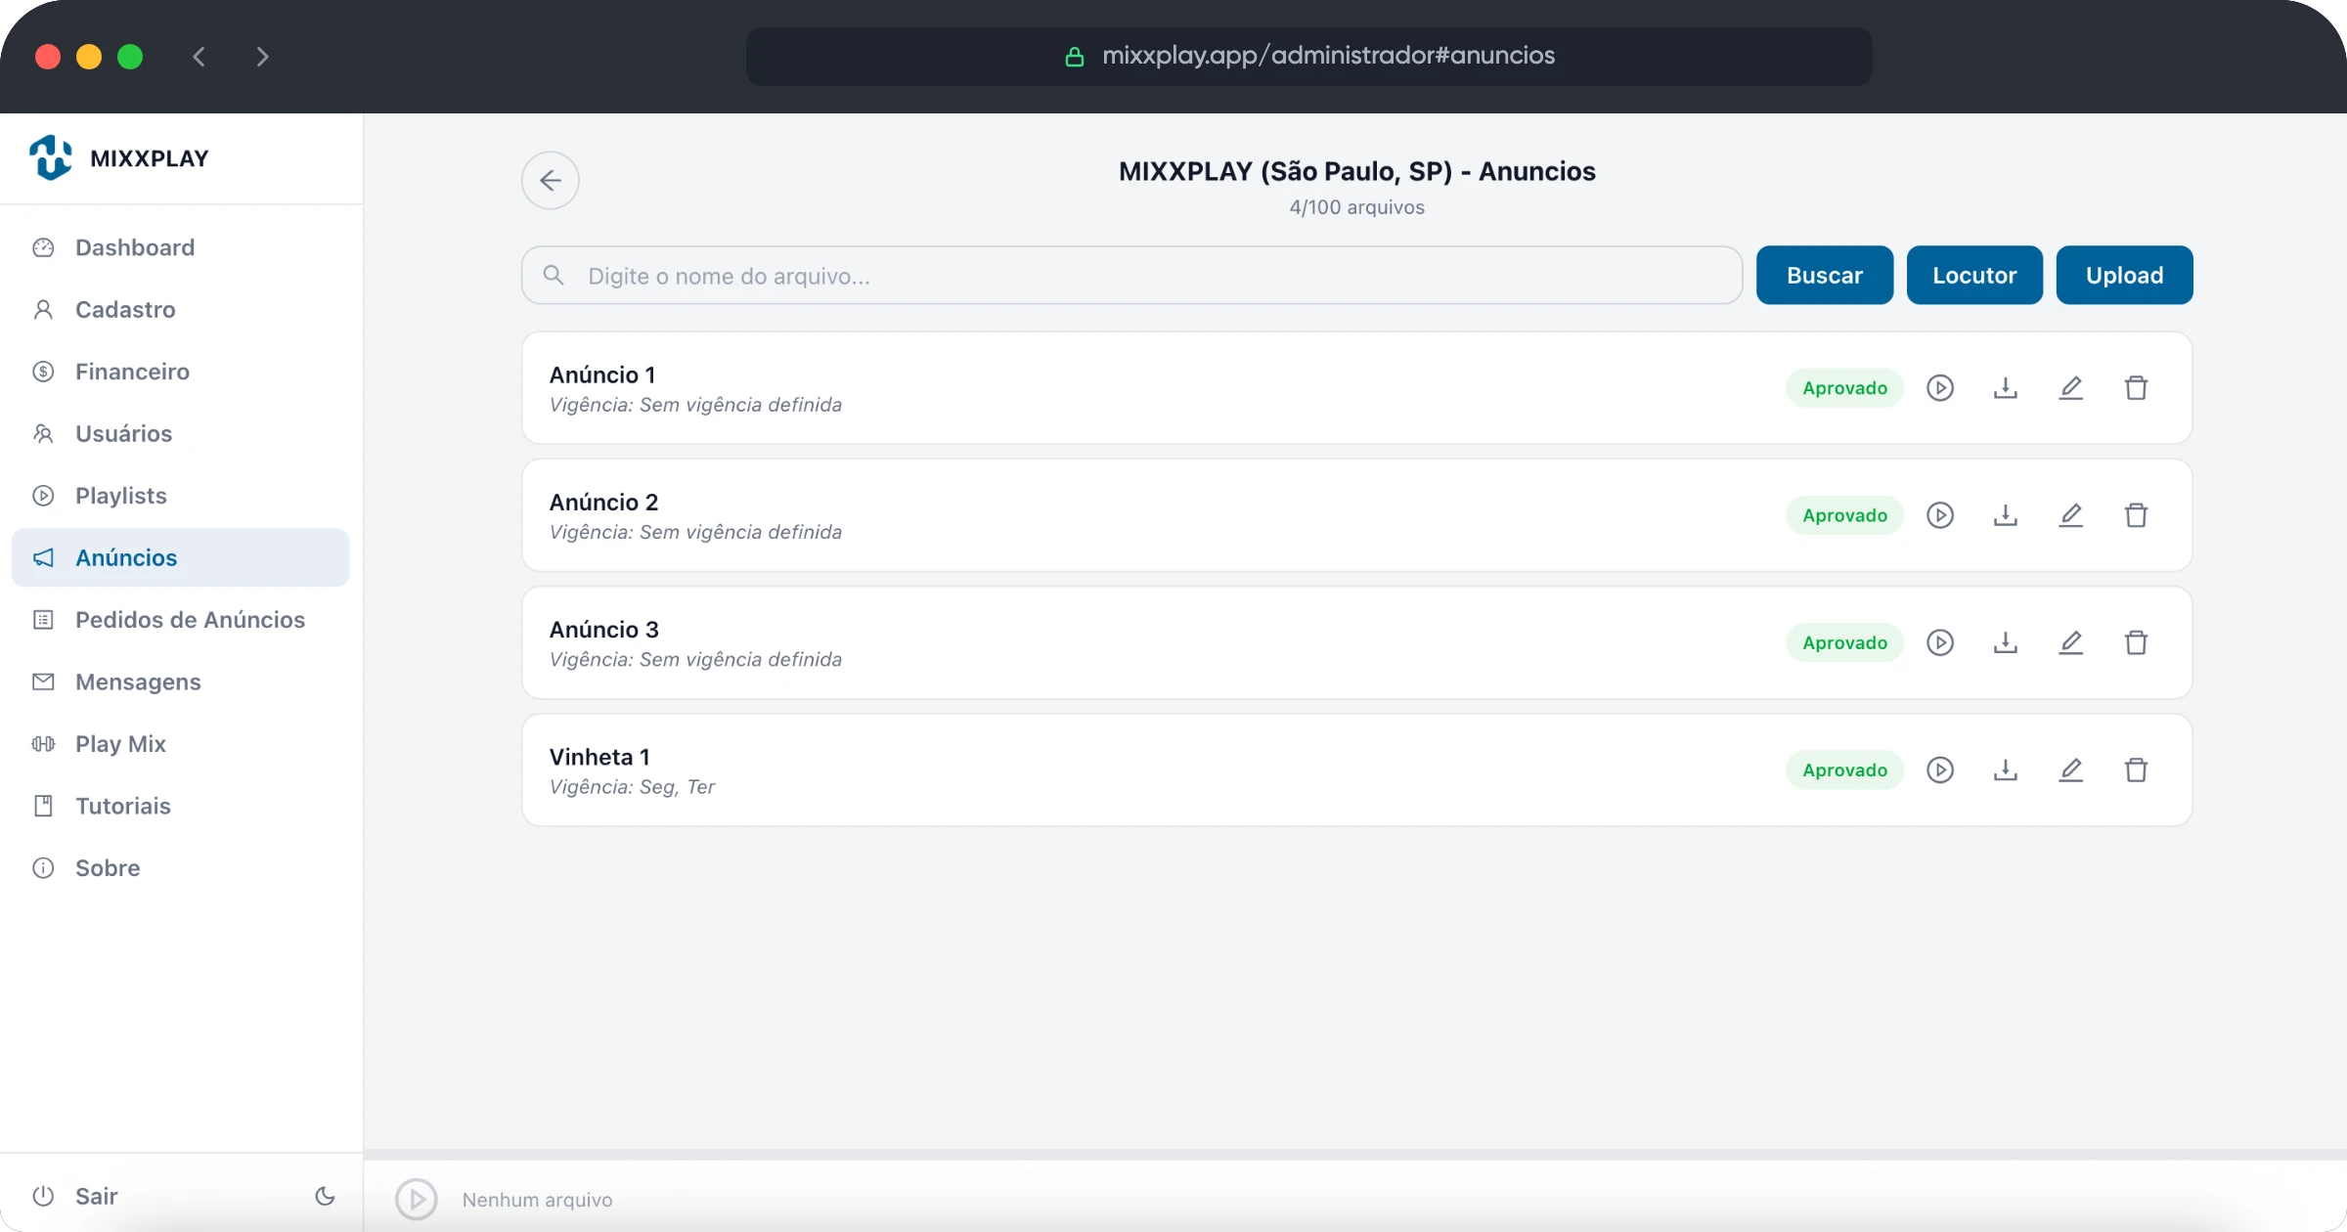Play the Anúncio 1 audio
Viewport: 2347px width, 1232px height.
click(1940, 388)
